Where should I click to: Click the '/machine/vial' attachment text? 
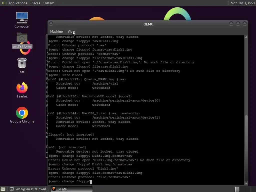(105, 83)
